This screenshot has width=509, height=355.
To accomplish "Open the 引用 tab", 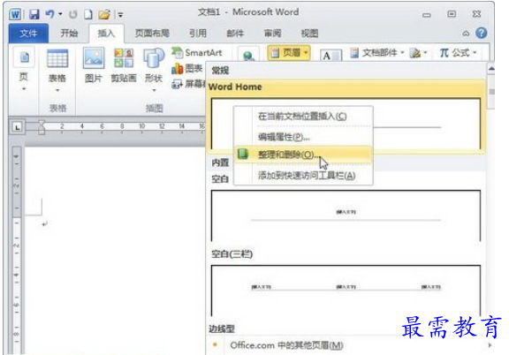I will coord(198,34).
